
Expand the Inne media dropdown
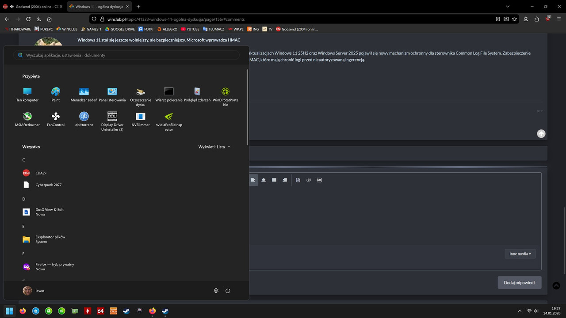[x=520, y=254]
